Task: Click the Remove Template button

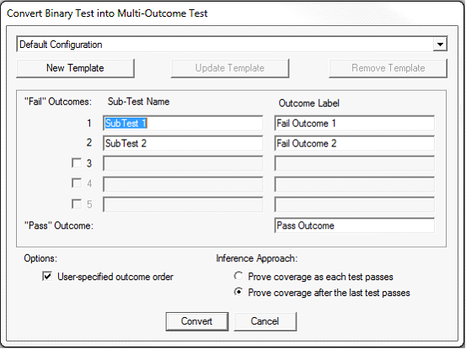Action: pos(388,68)
